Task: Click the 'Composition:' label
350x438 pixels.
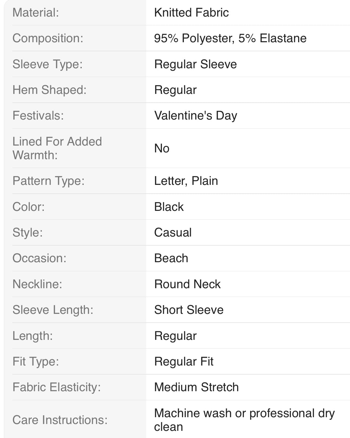Action: pos(48,38)
